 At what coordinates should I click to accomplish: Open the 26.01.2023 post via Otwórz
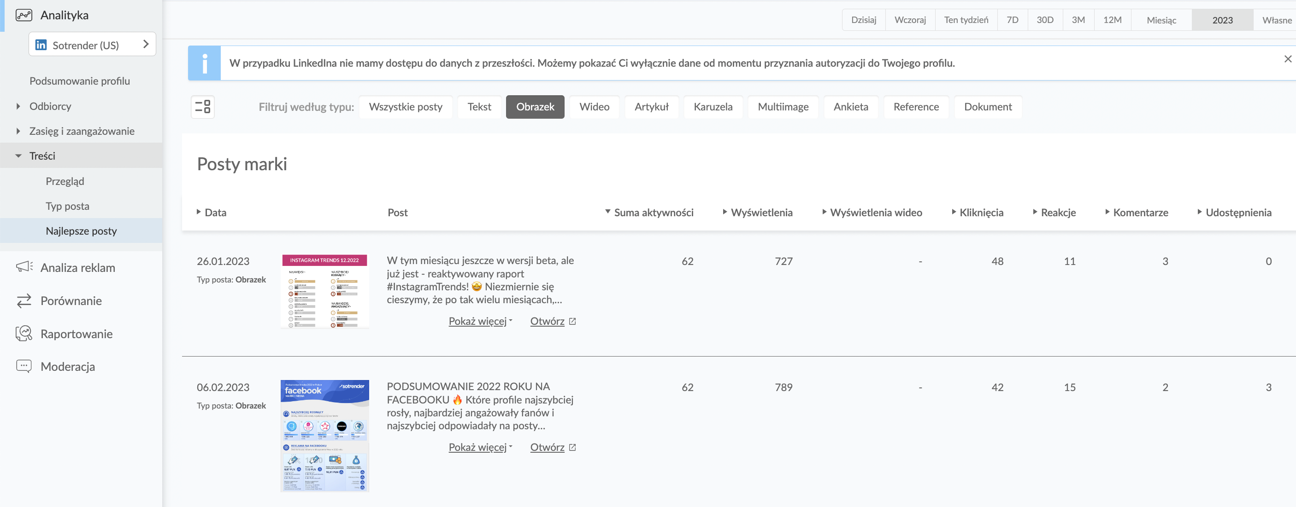547,321
